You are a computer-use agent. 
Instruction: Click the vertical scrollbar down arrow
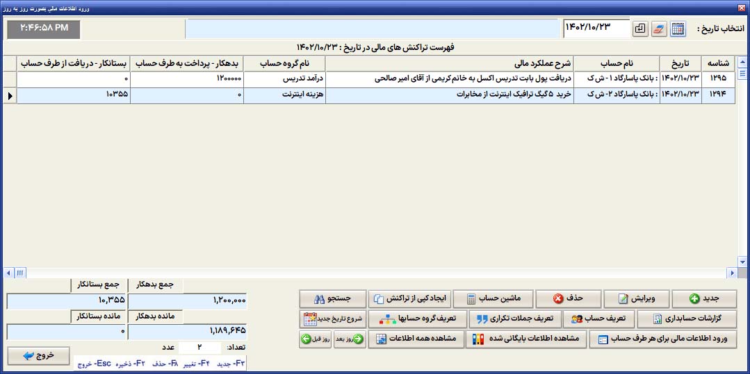pyautogui.click(x=742, y=262)
